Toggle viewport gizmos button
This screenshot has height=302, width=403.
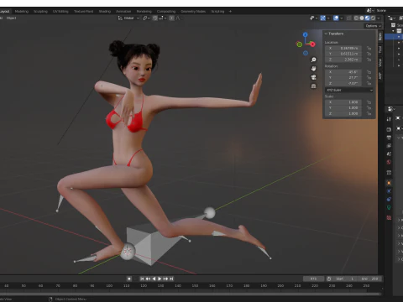[322, 18]
